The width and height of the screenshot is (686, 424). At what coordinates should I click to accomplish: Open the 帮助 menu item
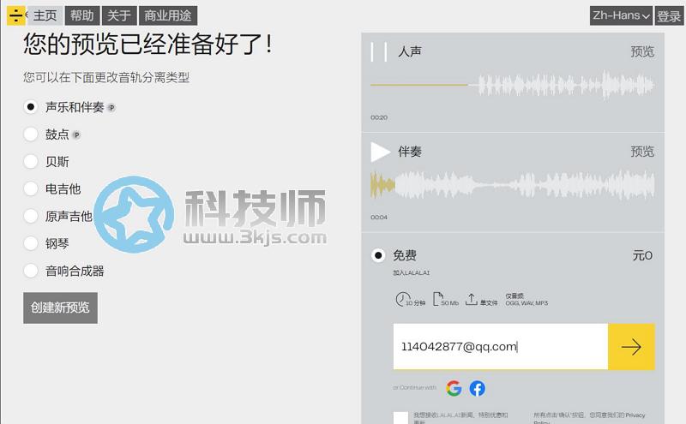[82, 15]
